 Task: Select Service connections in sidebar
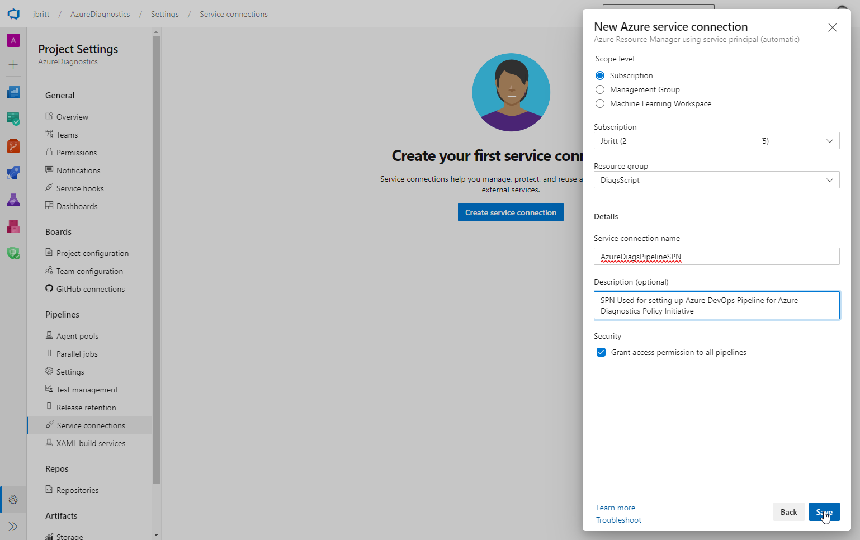point(89,425)
